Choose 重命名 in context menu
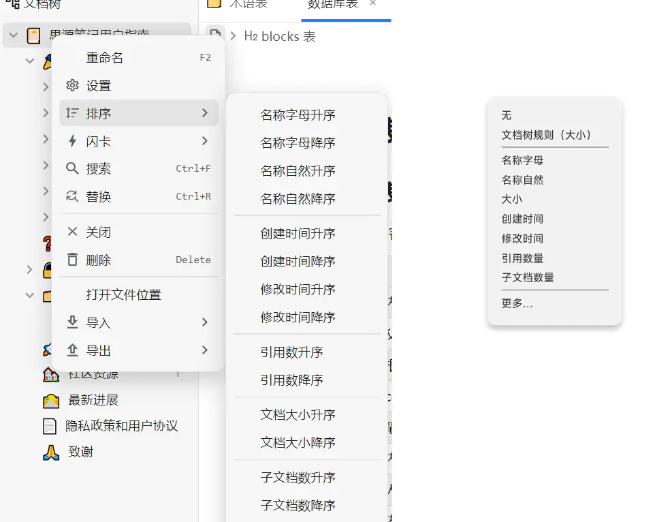 [139, 58]
